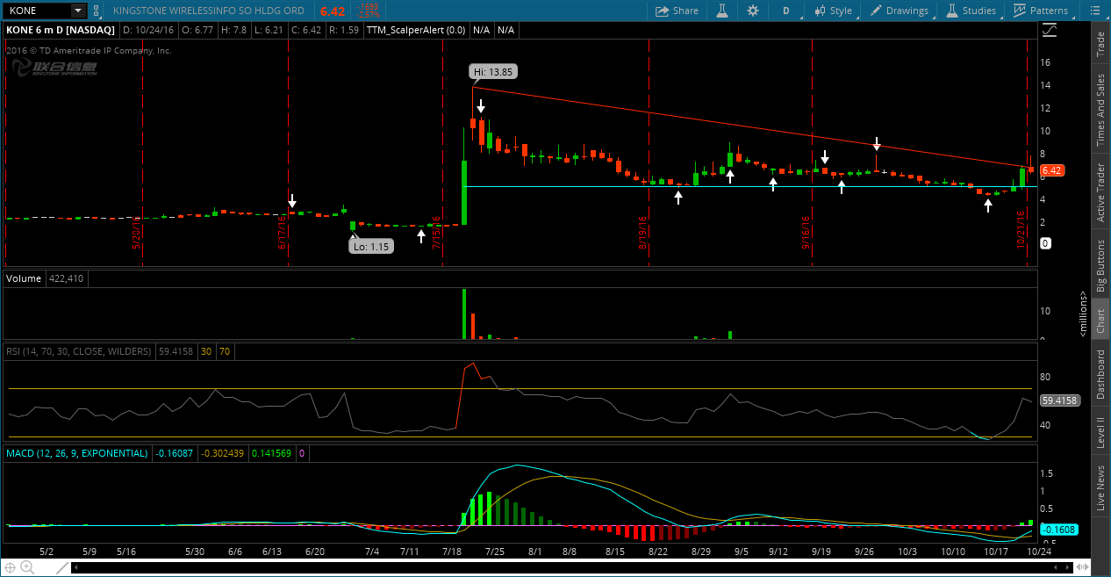Open the Drawings dropdown menu
This screenshot has height=577, width=1111.
tap(899, 11)
